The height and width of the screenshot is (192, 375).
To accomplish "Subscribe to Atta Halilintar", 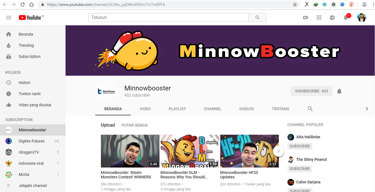I will point(300,146).
